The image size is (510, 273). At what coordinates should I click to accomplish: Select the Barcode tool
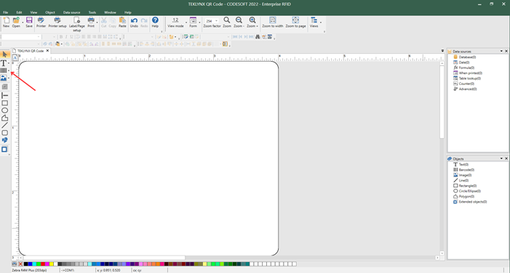point(4,70)
